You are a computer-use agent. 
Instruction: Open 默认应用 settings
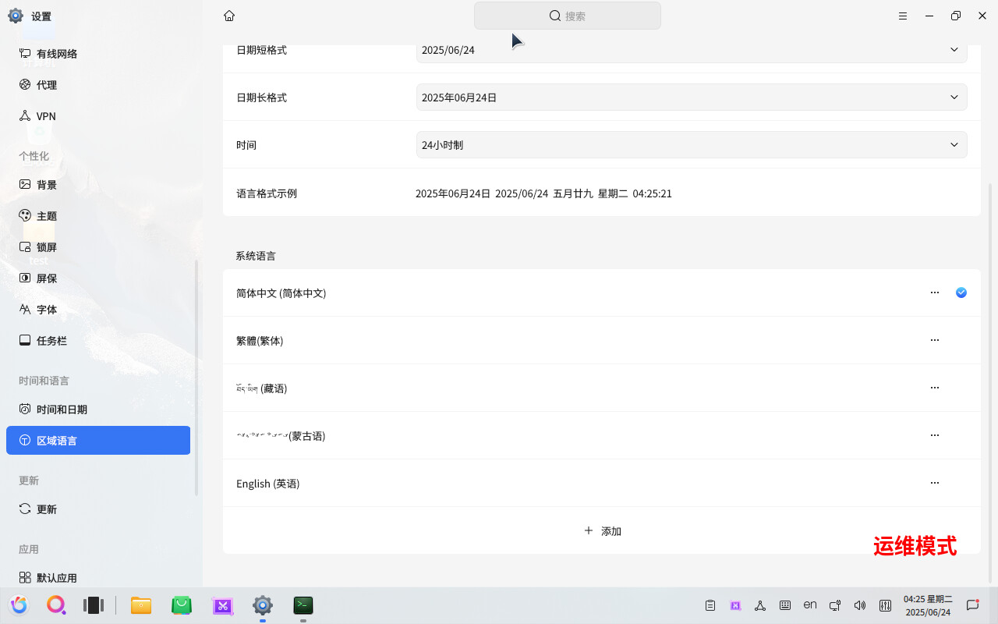tap(98, 578)
